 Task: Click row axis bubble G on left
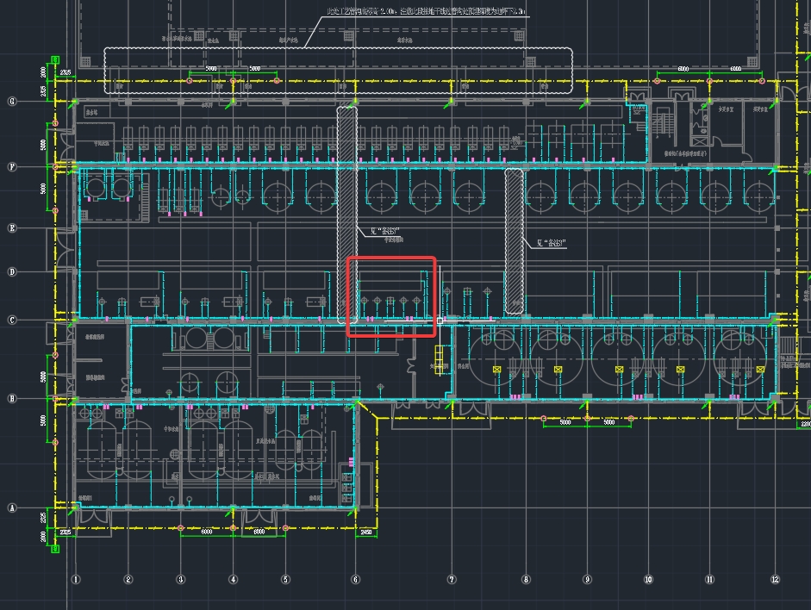(x=12, y=102)
